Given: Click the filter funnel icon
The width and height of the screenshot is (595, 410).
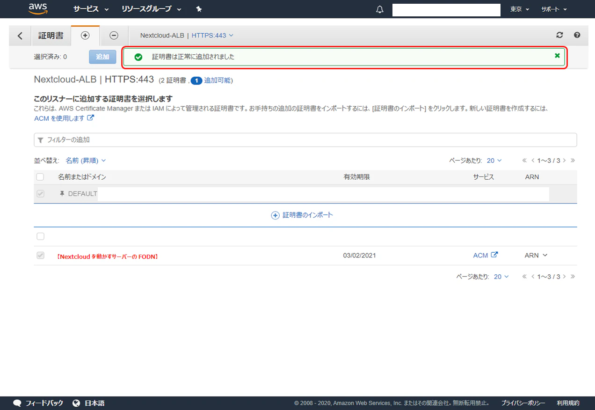Looking at the screenshot, I should [41, 140].
